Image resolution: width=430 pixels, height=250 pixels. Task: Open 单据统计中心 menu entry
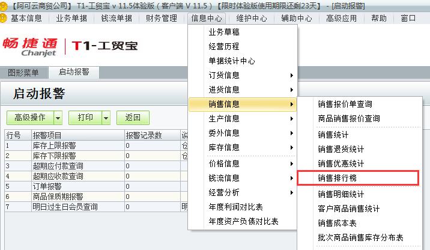point(243,61)
